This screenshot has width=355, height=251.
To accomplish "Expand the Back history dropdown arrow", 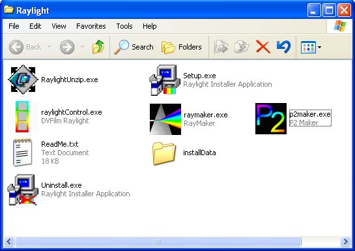I will [x=49, y=47].
